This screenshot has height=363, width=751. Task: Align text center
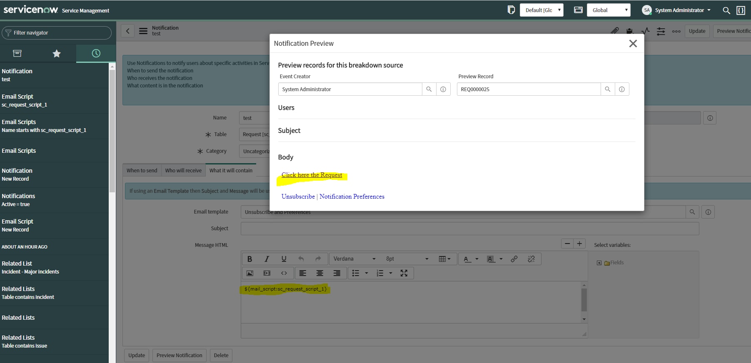319,273
